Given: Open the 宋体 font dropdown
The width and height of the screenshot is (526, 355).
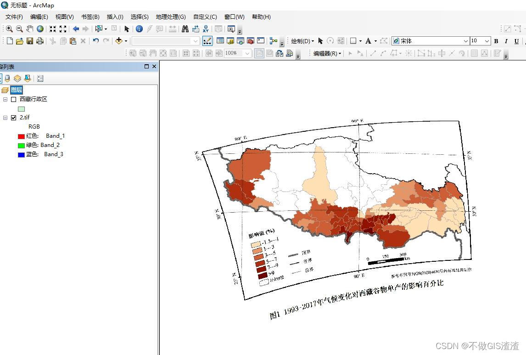Looking at the screenshot, I should point(465,40).
